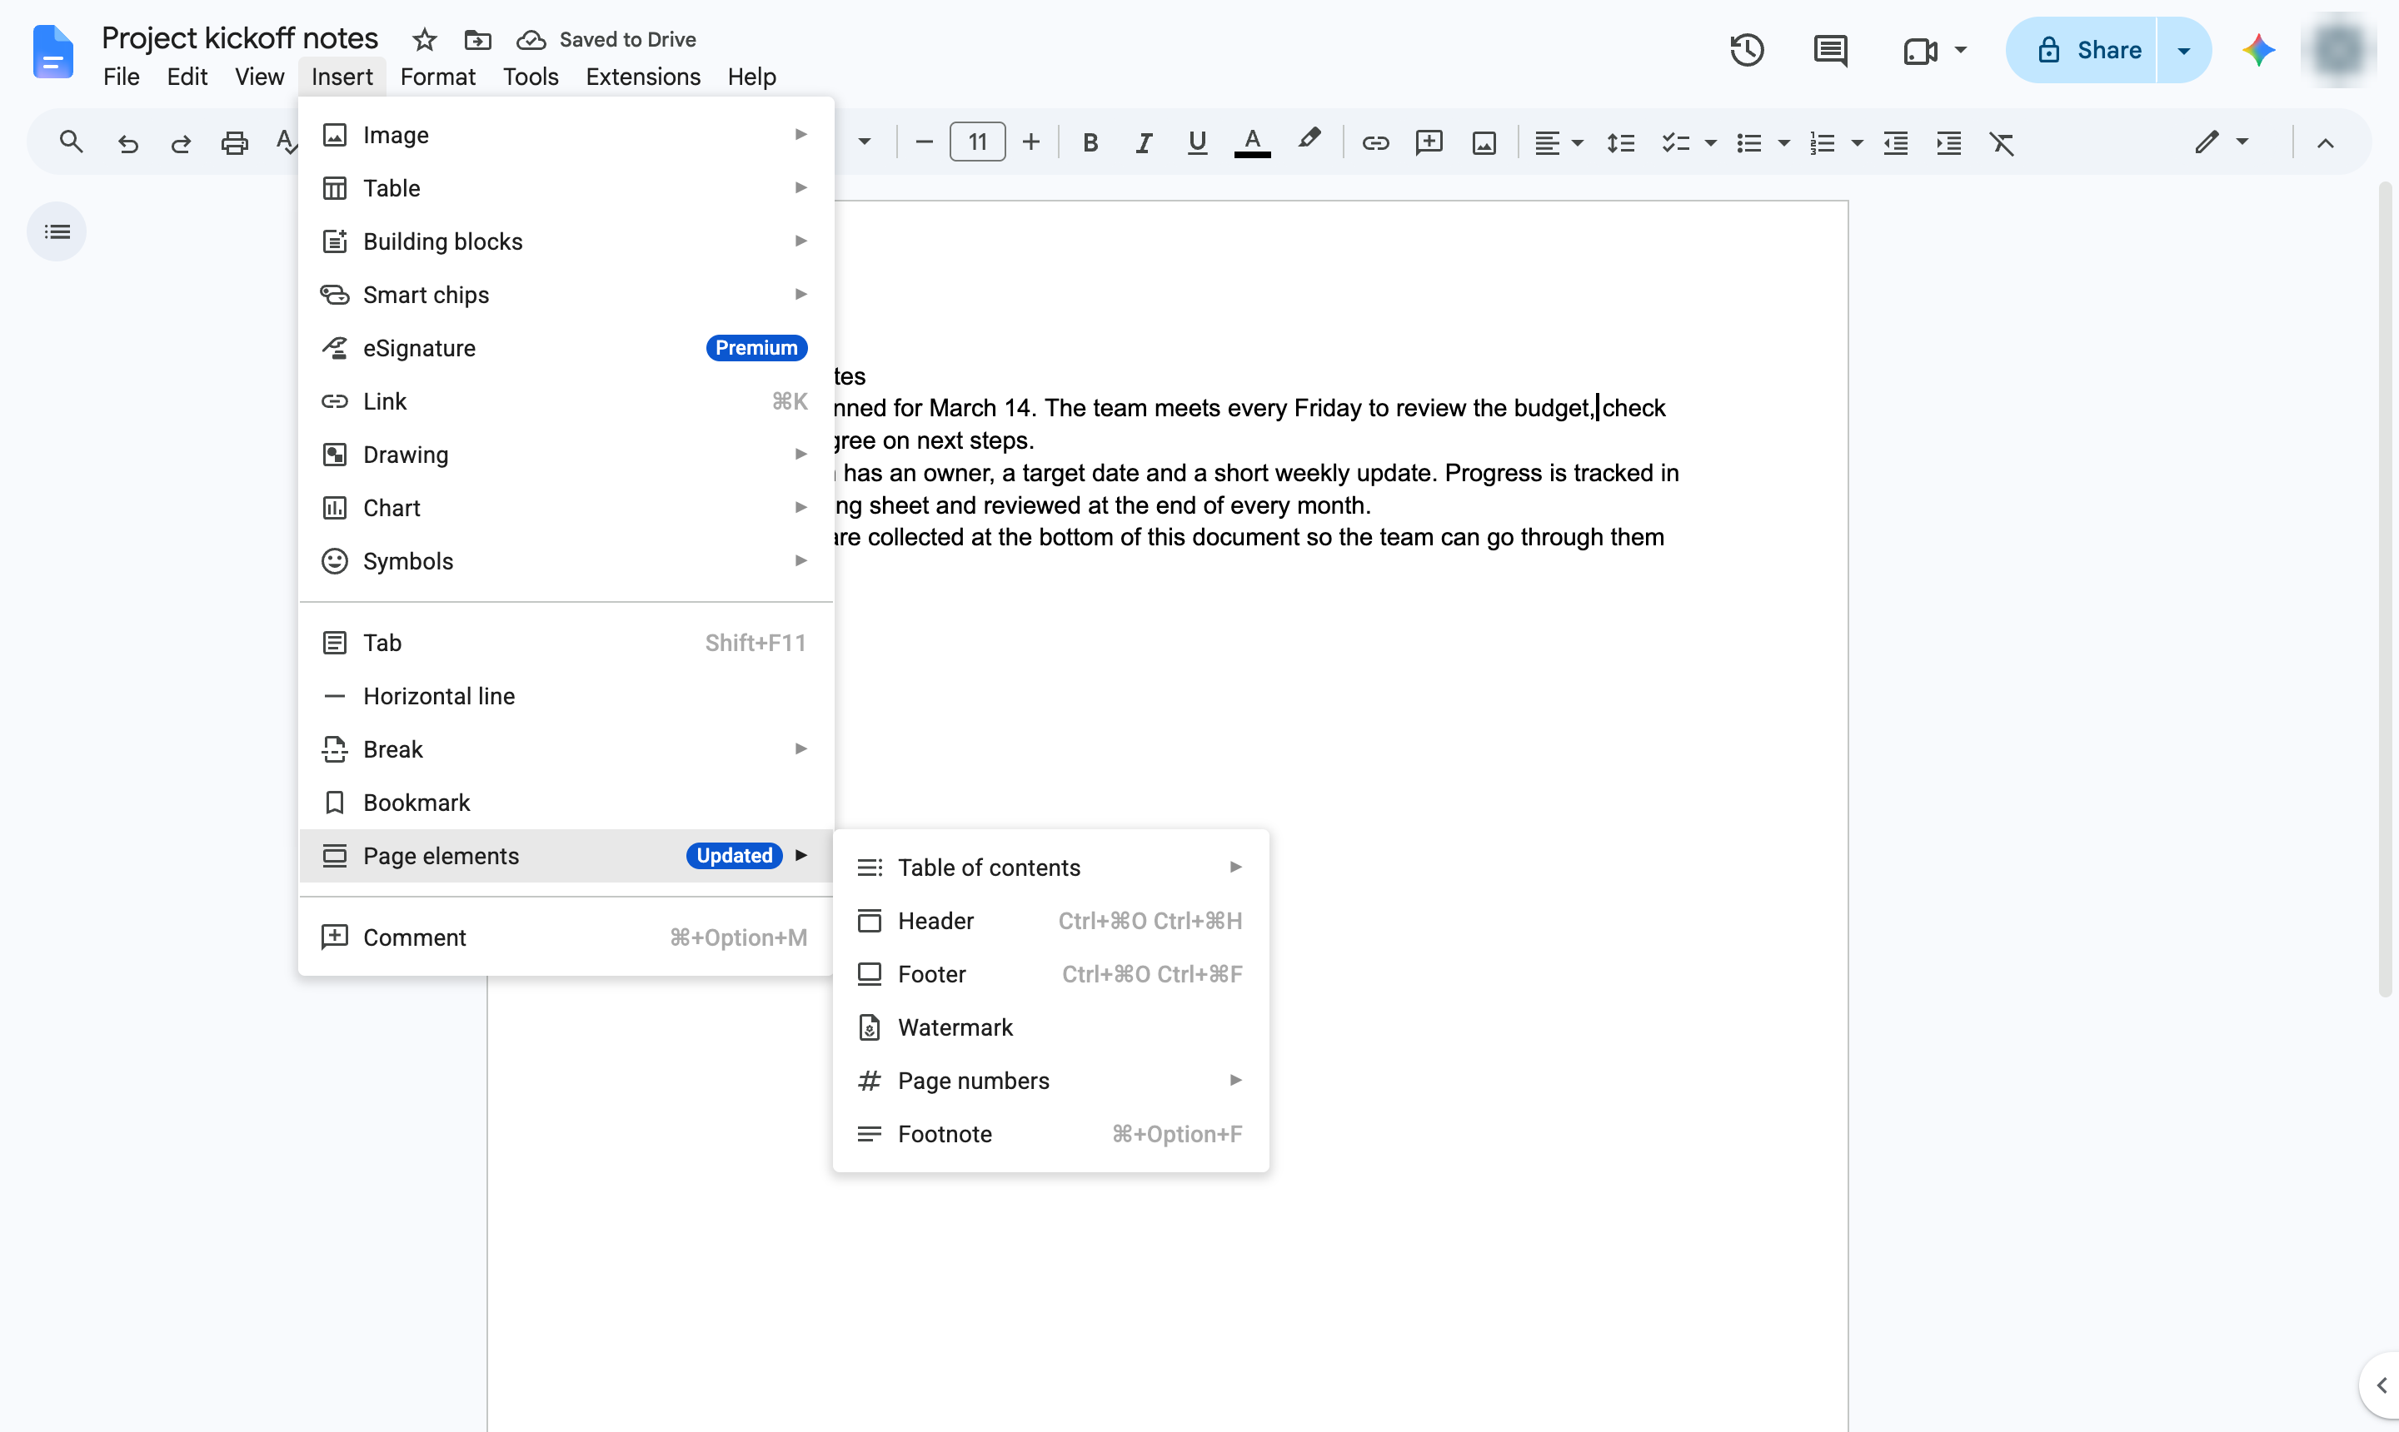Viewport: 2399px width, 1432px height.
Task: Open bulleted list dropdown arrow
Action: (x=1783, y=144)
